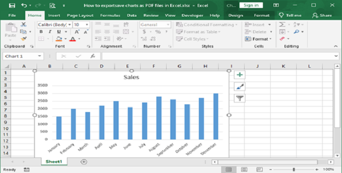This screenshot has height=173, width=342.
Task: Switch to the chart Design tab
Action: point(235,15)
